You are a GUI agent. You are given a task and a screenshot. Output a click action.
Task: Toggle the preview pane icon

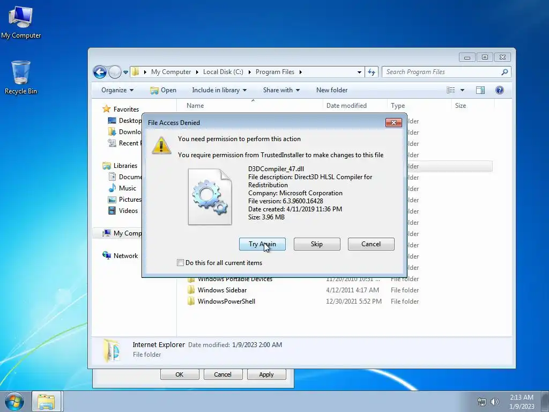(x=480, y=90)
